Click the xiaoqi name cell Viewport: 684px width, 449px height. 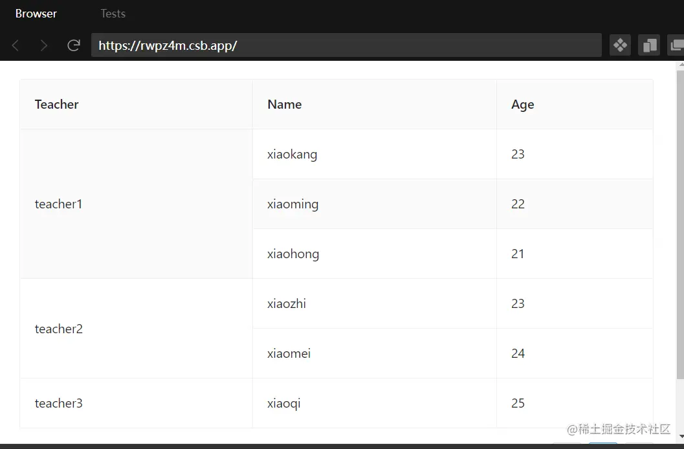coord(284,404)
